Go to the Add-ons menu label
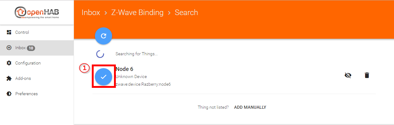Screen dimensions: 394x125 tap(23, 78)
